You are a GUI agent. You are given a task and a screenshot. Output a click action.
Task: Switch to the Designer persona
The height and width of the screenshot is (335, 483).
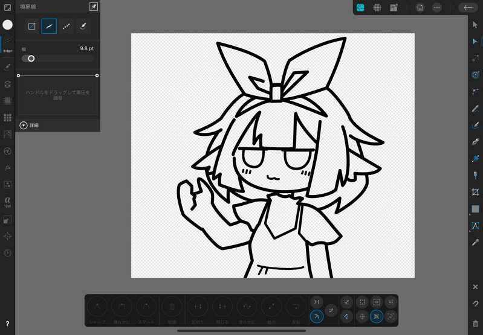tap(360, 8)
